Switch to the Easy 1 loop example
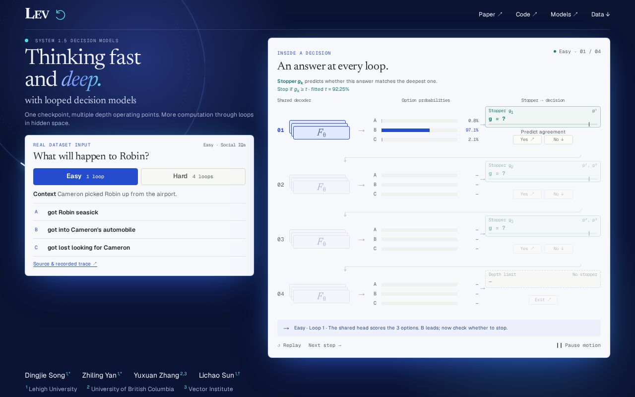The height and width of the screenshot is (397, 635). (85, 177)
